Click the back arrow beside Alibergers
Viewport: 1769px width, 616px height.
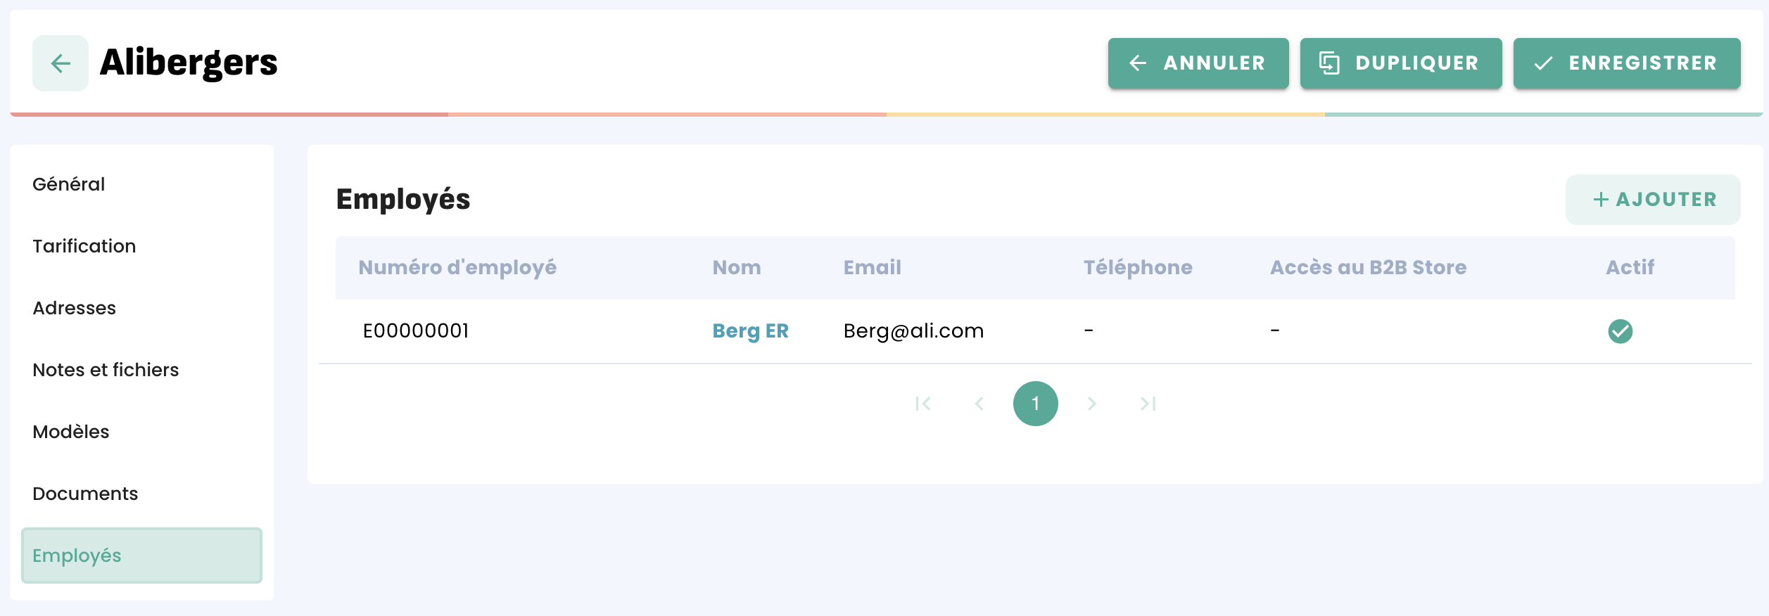[61, 63]
